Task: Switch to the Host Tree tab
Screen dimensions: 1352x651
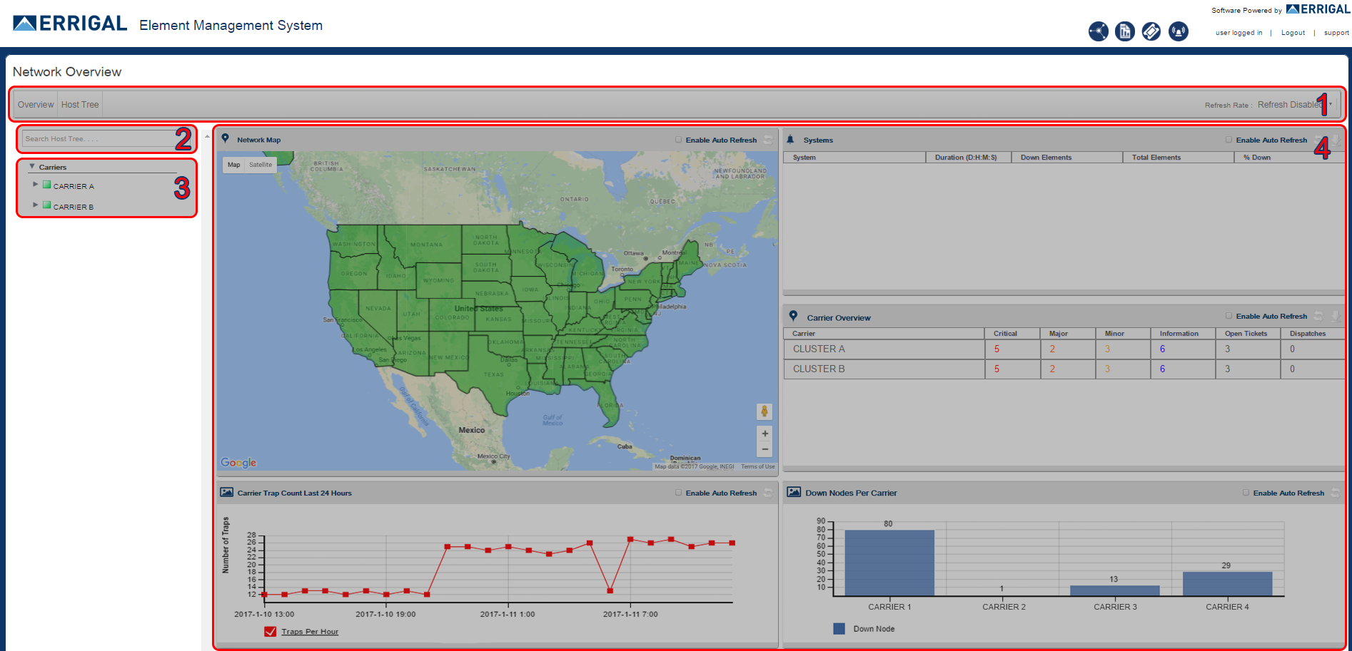Action: pyautogui.click(x=80, y=105)
